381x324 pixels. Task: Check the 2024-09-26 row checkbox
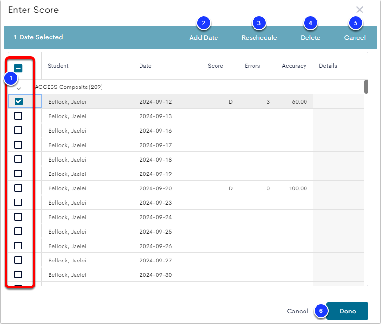18,246
